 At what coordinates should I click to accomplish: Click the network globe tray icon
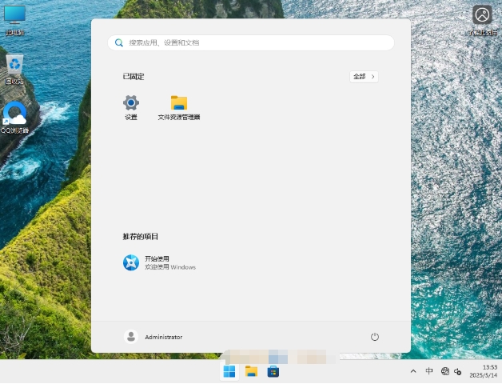(x=444, y=372)
